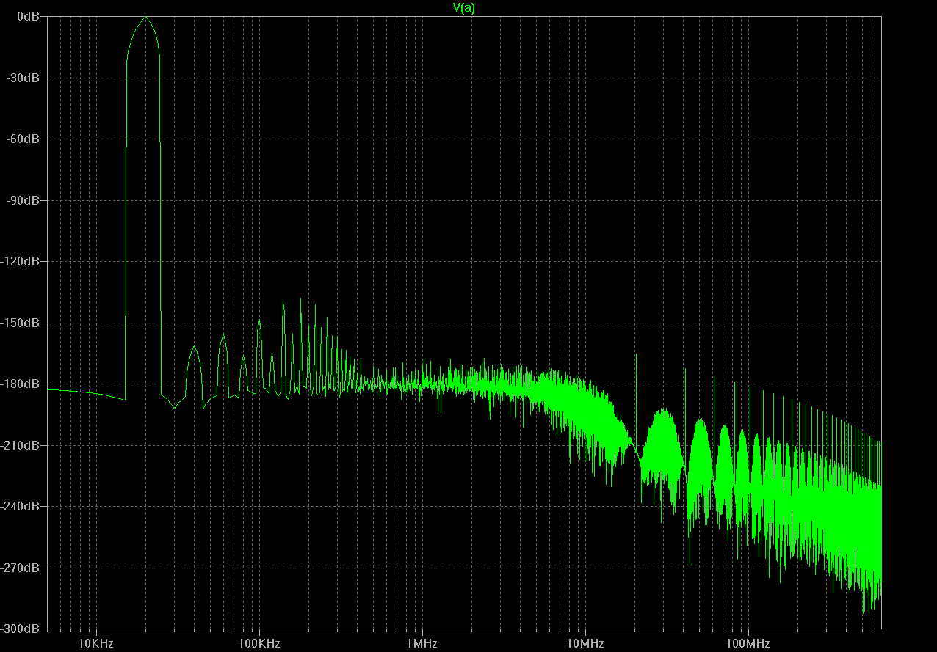
Task: Click the -180dB axis label
Action: point(21,384)
